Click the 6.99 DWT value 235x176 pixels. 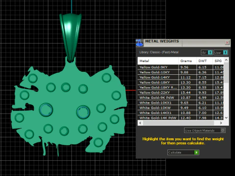pos(202,97)
